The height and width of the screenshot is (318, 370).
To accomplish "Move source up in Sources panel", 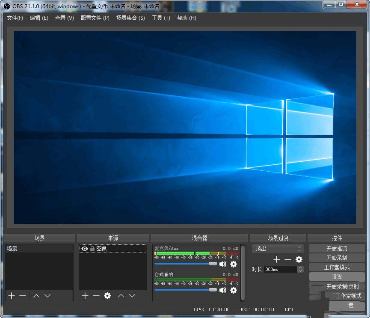I will pyautogui.click(x=121, y=296).
